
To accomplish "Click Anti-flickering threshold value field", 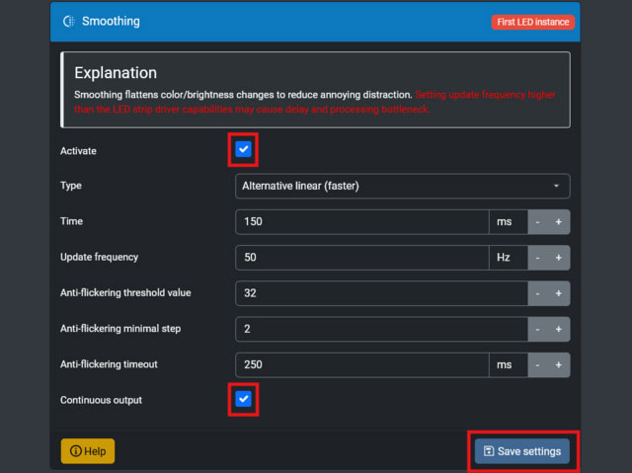I will tap(381, 293).
